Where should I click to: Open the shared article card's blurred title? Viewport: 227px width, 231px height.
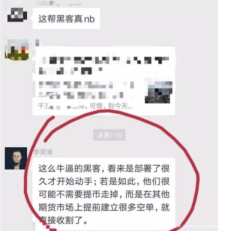click(x=104, y=65)
